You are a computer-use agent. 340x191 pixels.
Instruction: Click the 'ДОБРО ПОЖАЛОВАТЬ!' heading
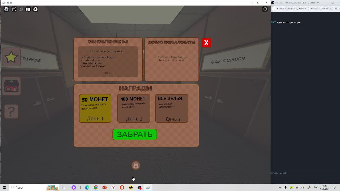tap(172, 42)
